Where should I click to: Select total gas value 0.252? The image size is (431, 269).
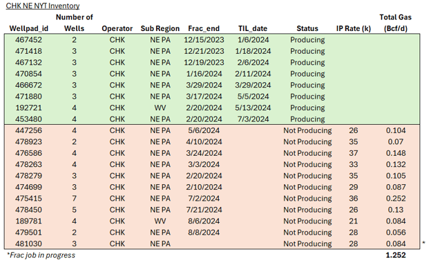tap(396, 199)
